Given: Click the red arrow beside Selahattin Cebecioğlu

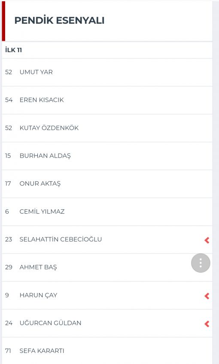Looking at the screenshot, I should pos(207,240).
